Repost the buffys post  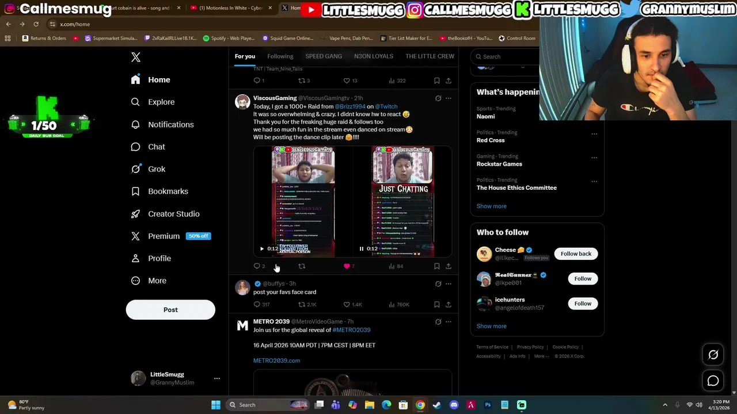point(307,304)
